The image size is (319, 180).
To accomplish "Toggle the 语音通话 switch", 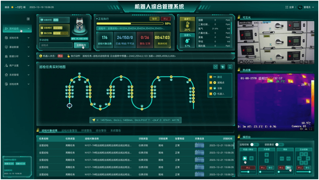I will tap(279, 145).
